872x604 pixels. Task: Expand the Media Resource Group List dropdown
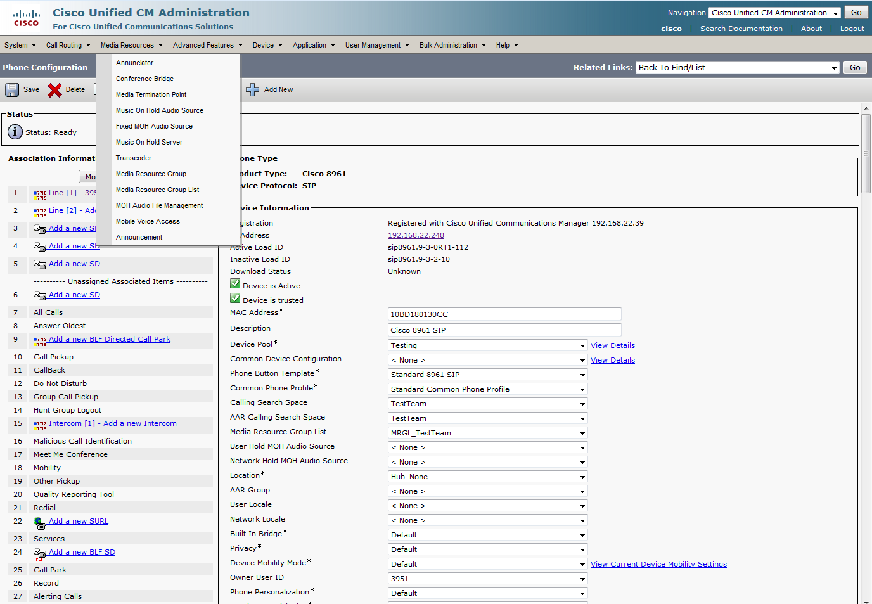(487, 433)
